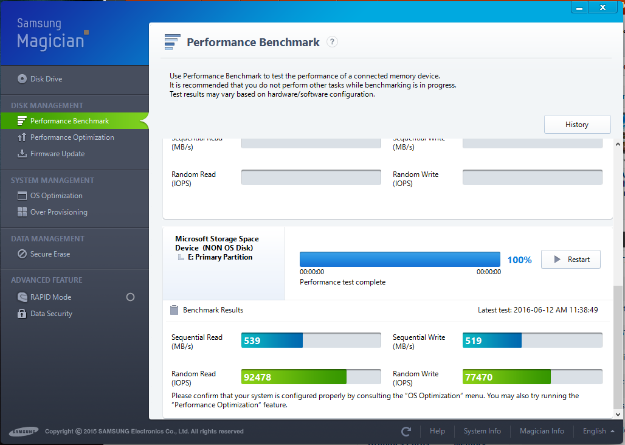The image size is (625, 445).
Task: Restart the benchmark on E: partition
Action: click(x=571, y=260)
